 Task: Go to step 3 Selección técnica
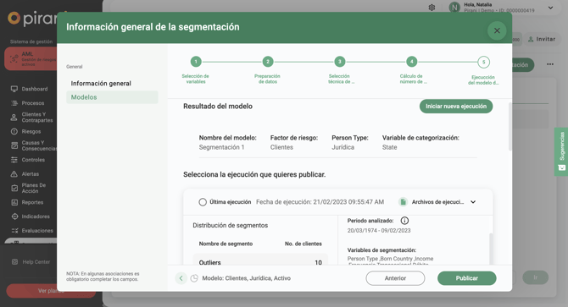click(x=339, y=62)
